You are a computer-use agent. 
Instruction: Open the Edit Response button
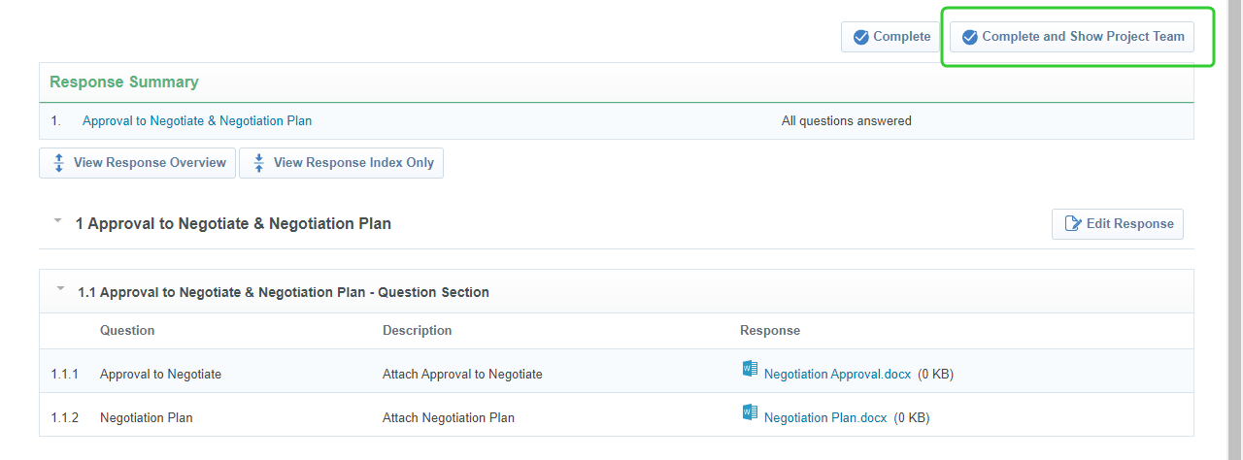point(1118,224)
